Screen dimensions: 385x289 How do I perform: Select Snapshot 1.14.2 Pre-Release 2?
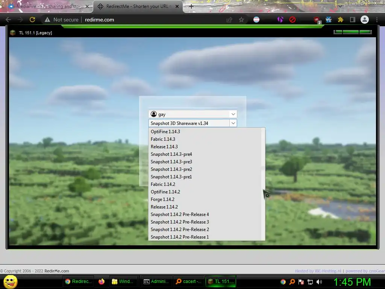[x=205, y=230]
